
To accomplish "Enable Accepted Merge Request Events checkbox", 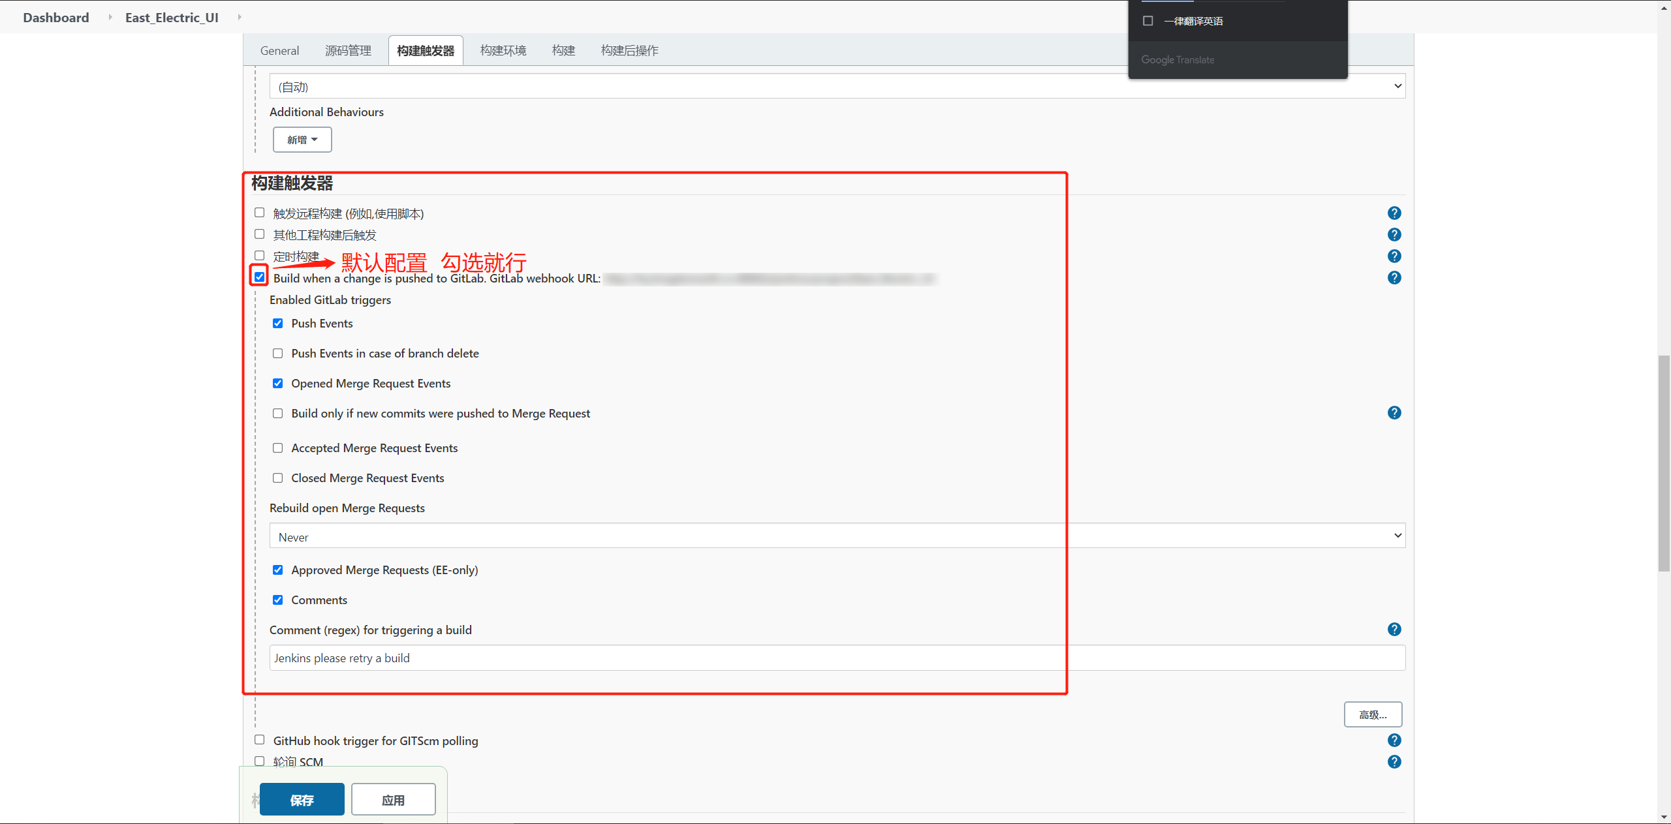I will pos(278,448).
